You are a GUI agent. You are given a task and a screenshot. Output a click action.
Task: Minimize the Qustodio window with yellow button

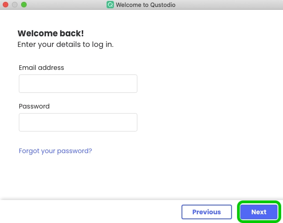15,5
